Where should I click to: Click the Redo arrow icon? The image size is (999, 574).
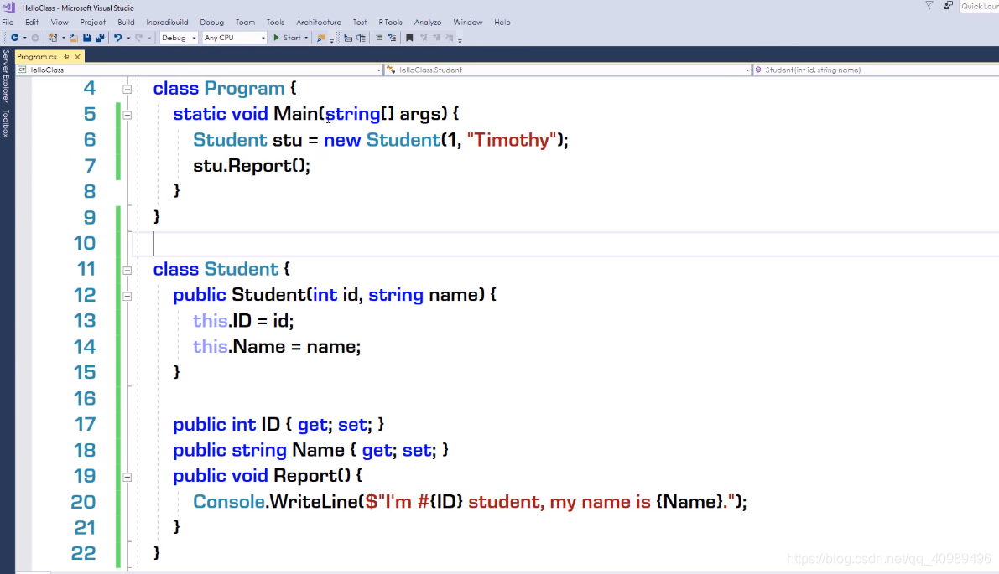tap(138, 38)
